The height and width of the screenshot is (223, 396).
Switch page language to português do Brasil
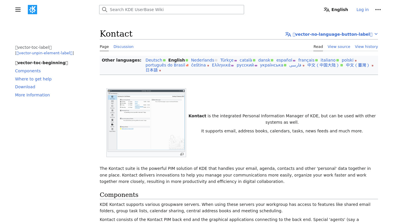pos(165,65)
